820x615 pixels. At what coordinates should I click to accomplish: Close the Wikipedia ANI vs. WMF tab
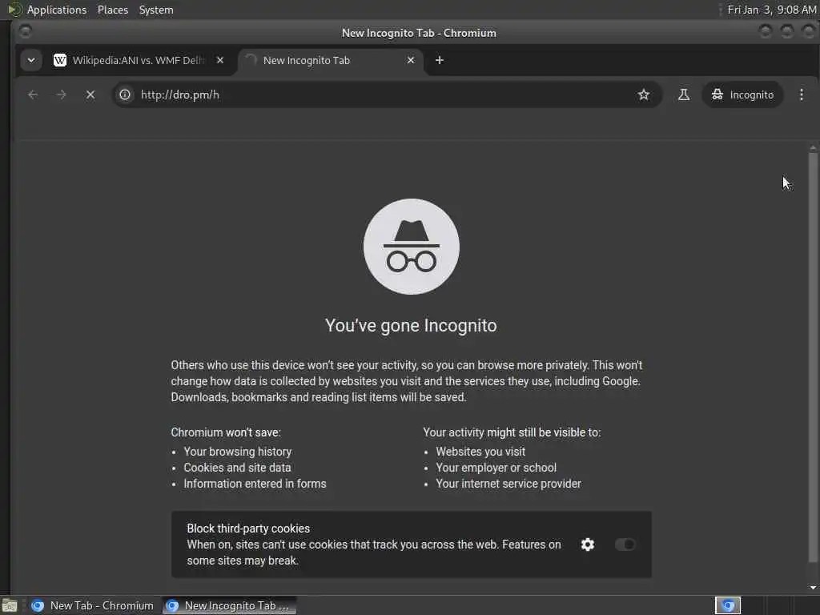220,60
